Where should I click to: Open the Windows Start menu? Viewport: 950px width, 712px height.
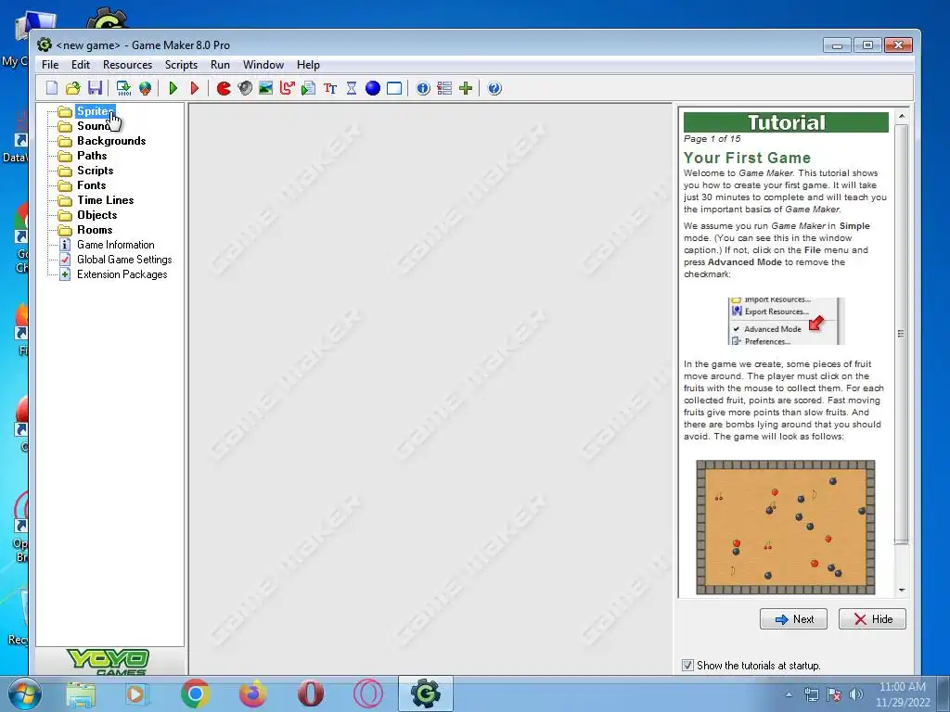(25, 693)
